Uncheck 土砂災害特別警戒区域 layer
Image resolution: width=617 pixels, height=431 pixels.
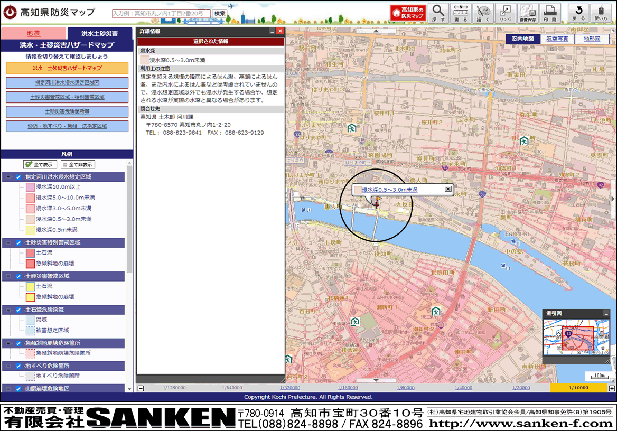click(18, 243)
